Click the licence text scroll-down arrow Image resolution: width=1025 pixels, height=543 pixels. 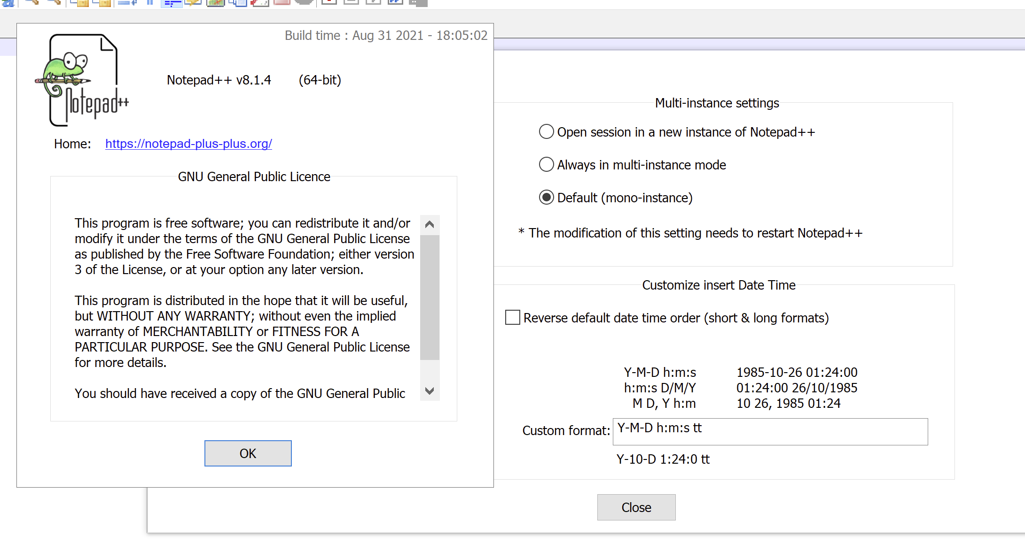pos(429,390)
